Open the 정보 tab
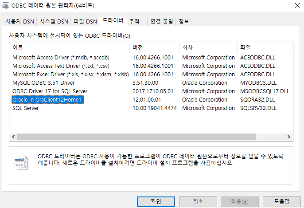The height and width of the screenshot is (208, 304). click(x=186, y=21)
